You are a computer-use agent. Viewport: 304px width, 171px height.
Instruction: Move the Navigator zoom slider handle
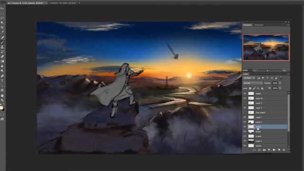(x=268, y=71)
